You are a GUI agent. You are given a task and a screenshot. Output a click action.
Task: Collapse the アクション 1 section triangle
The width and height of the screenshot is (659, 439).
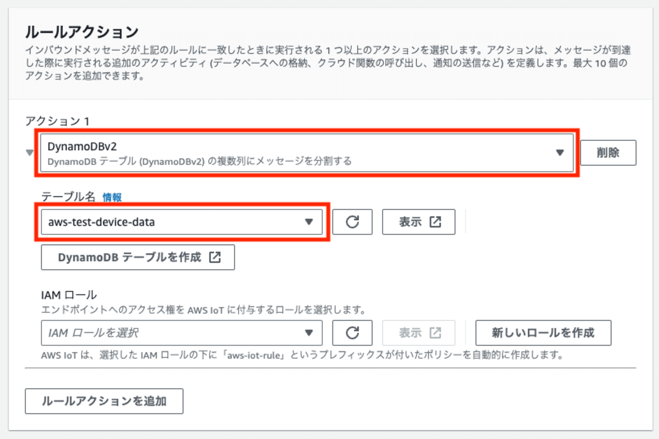(x=30, y=152)
